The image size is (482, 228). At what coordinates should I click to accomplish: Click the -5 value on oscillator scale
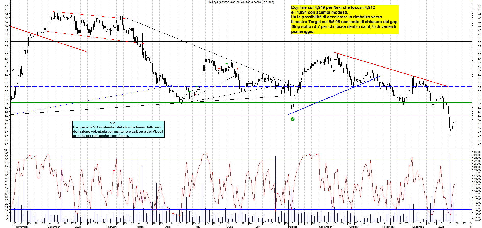pos(7,219)
